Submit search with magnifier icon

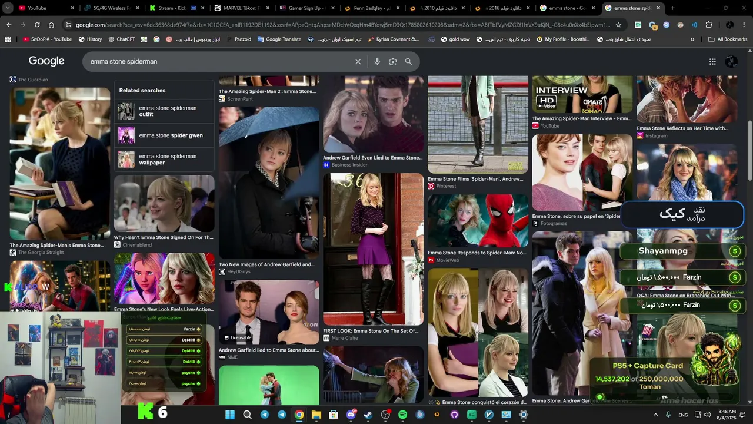click(x=408, y=61)
